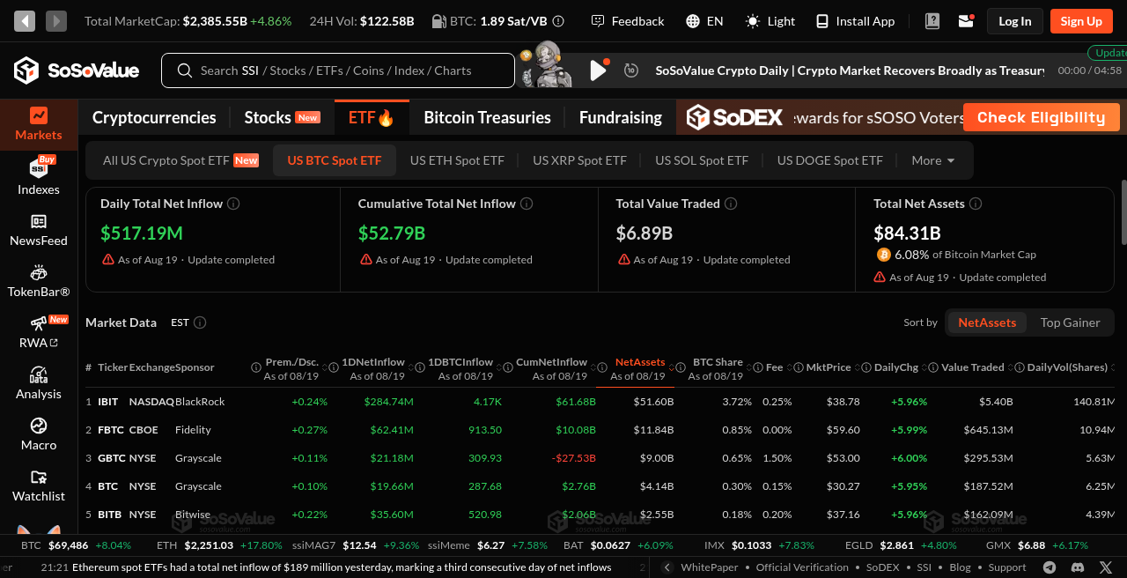Select US XRP Spot ETF
Screen dimensions: 1127x578
coord(579,160)
